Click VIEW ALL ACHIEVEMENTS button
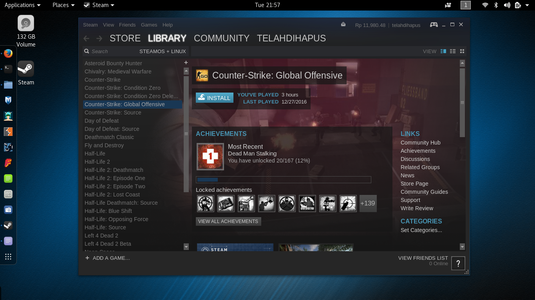 228,221
